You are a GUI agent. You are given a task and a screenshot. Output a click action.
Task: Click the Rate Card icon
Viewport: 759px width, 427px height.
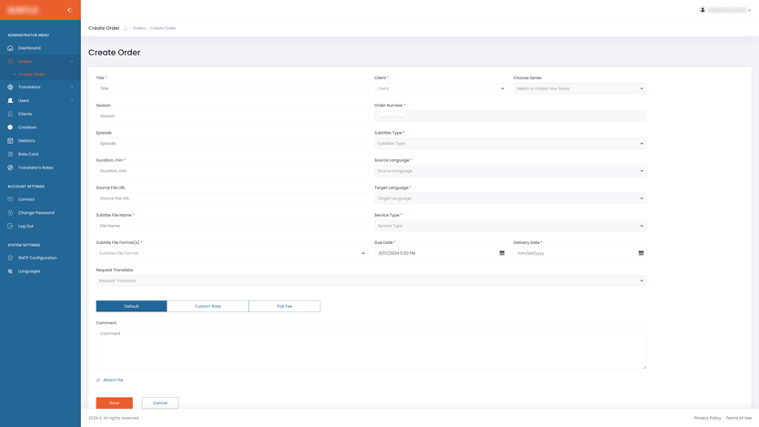(11, 154)
